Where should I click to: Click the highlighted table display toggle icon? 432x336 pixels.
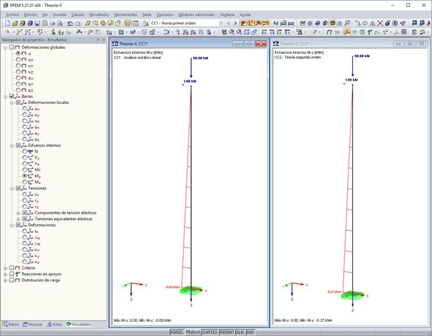[x=128, y=23]
